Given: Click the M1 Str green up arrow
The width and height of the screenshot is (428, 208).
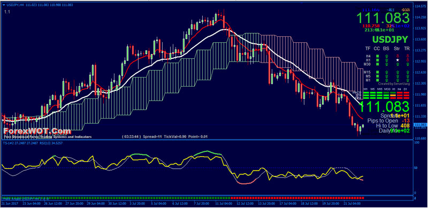Looking at the screenshot, I should click(x=398, y=80).
